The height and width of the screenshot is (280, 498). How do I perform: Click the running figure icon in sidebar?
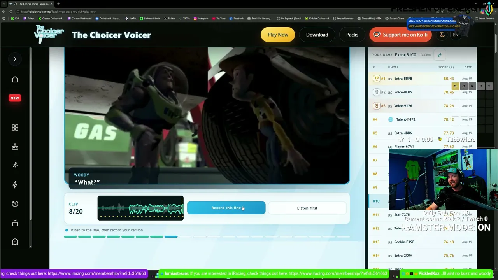point(15,165)
